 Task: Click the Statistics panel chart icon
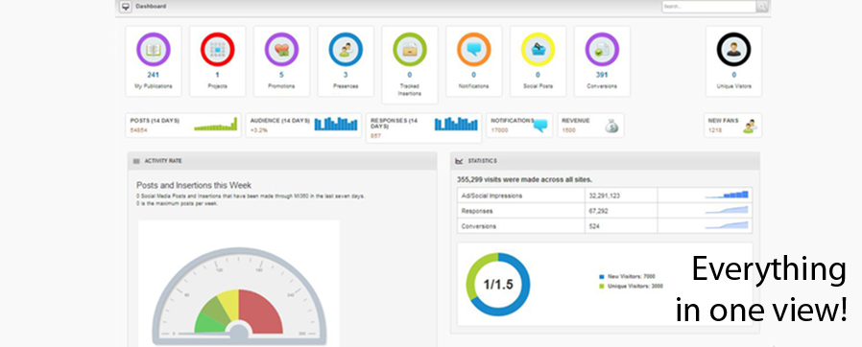(459, 161)
